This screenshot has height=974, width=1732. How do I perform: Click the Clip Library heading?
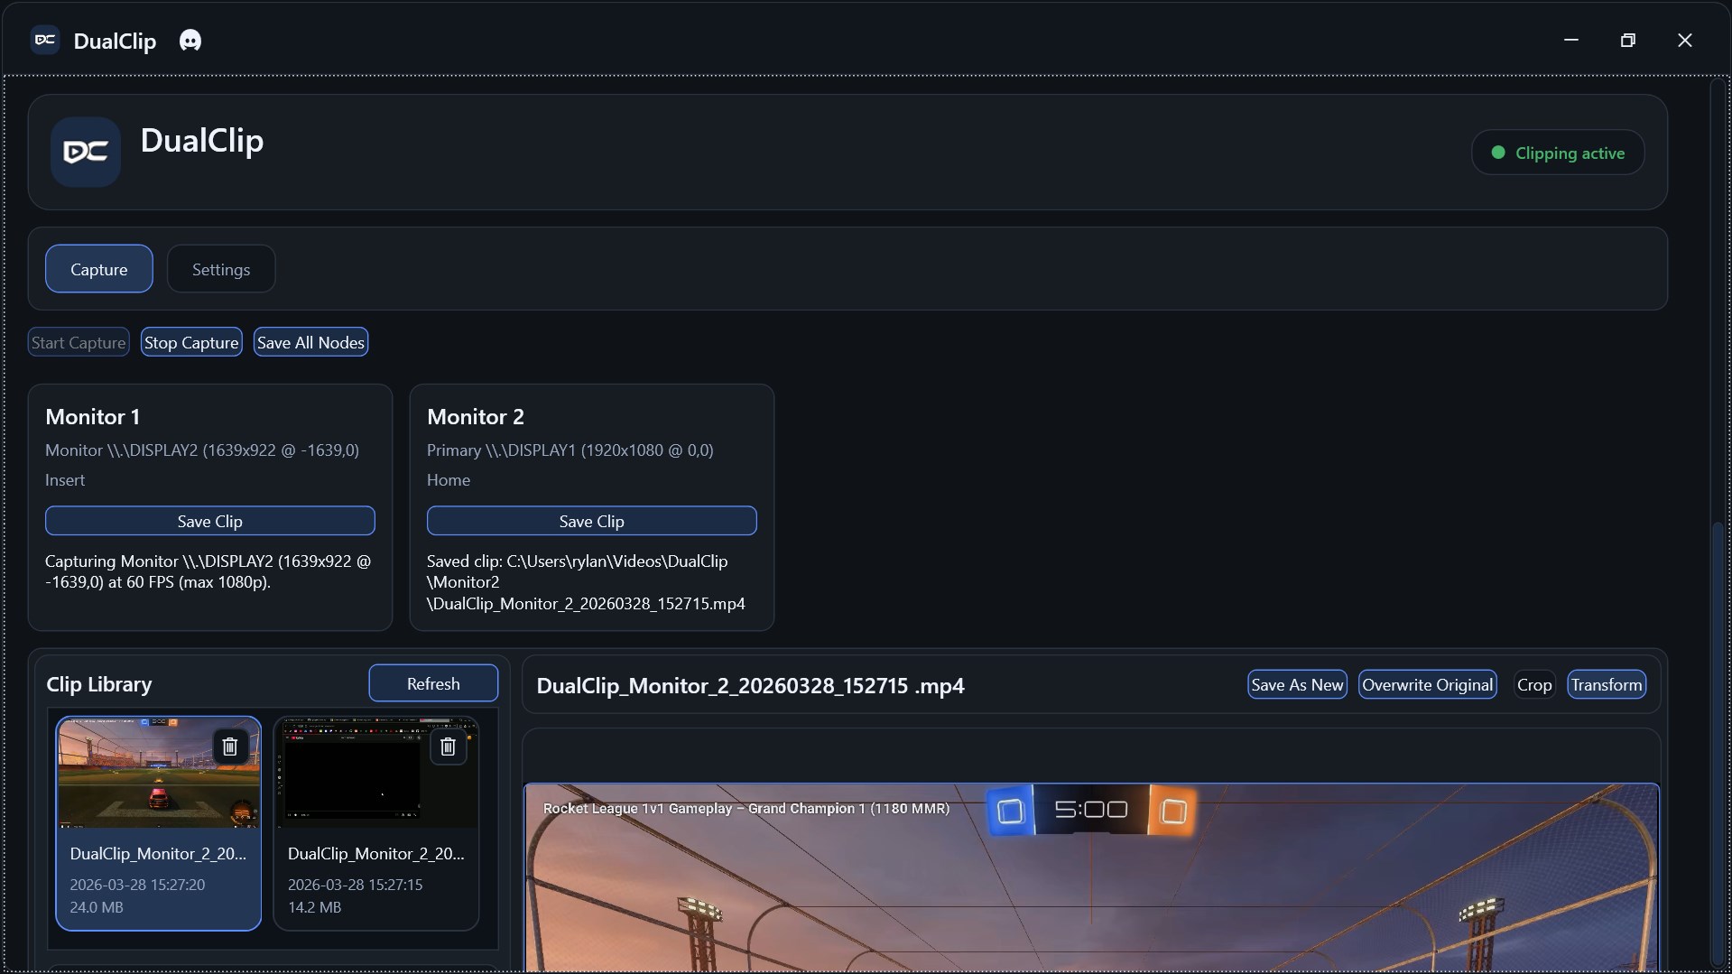click(99, 684)
